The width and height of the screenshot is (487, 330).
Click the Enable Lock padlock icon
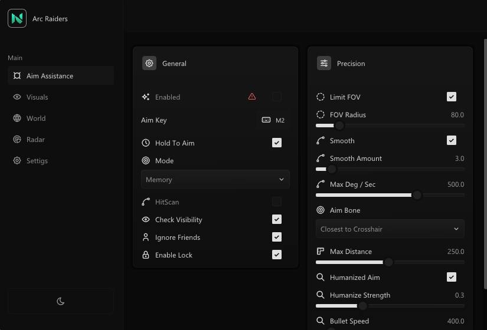146,255
